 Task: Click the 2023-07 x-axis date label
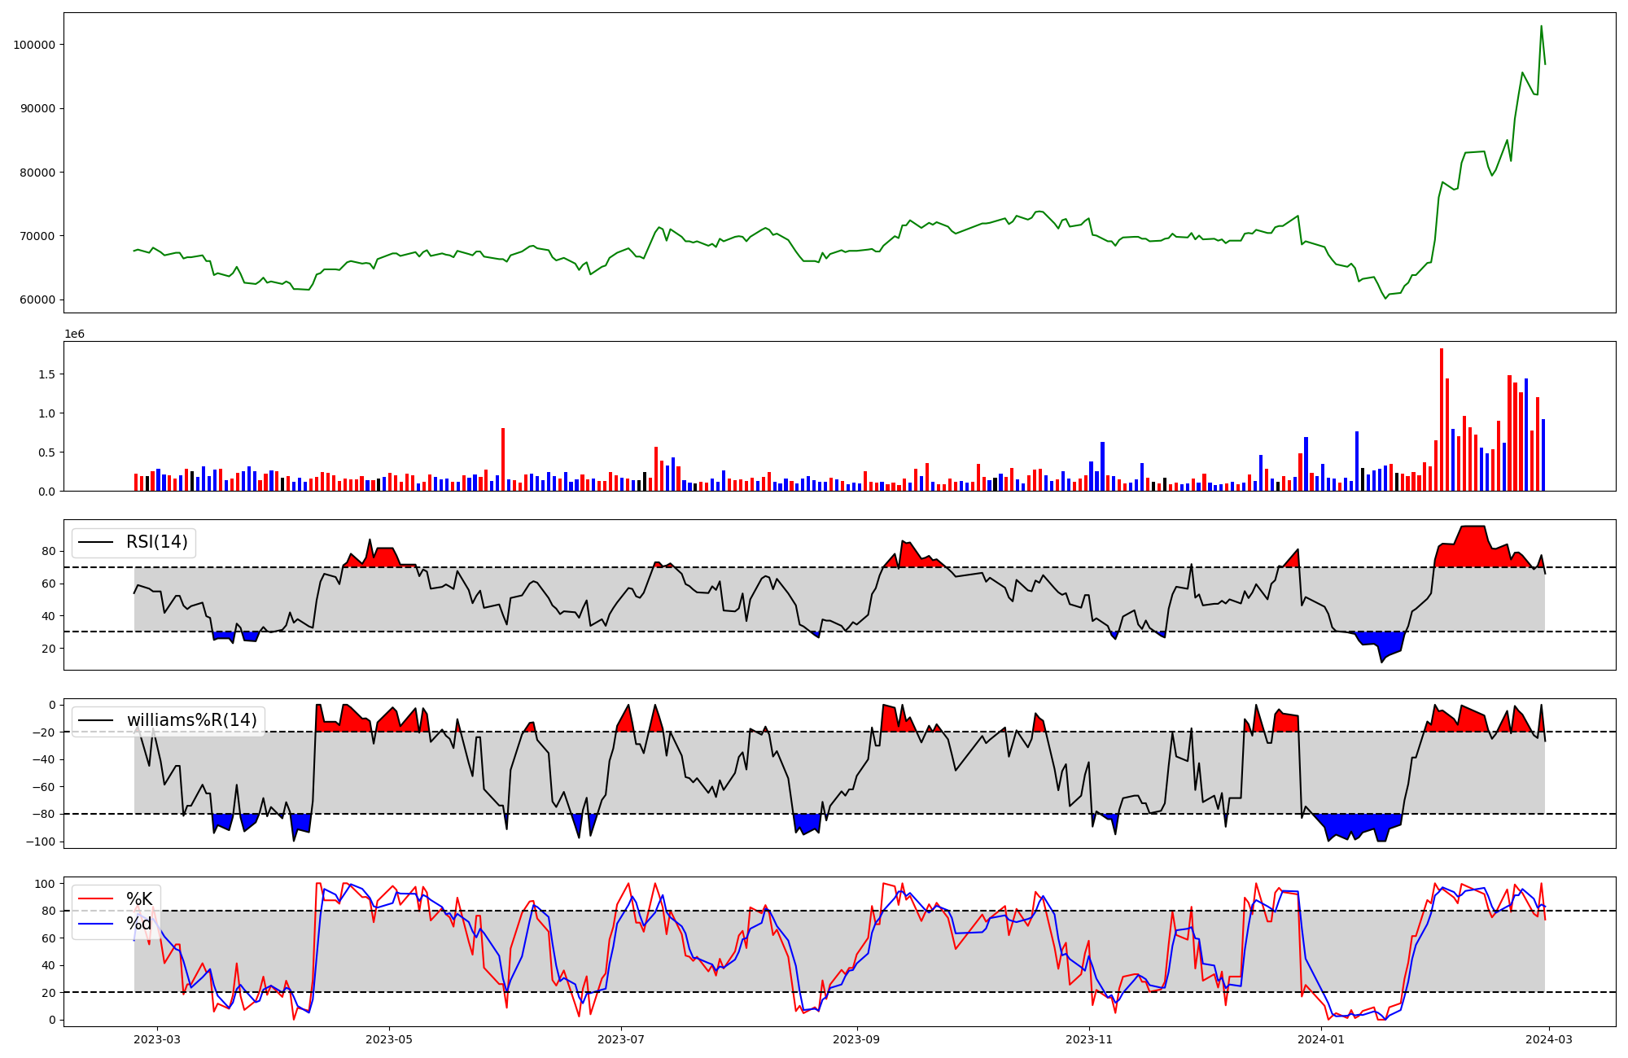622,1039
